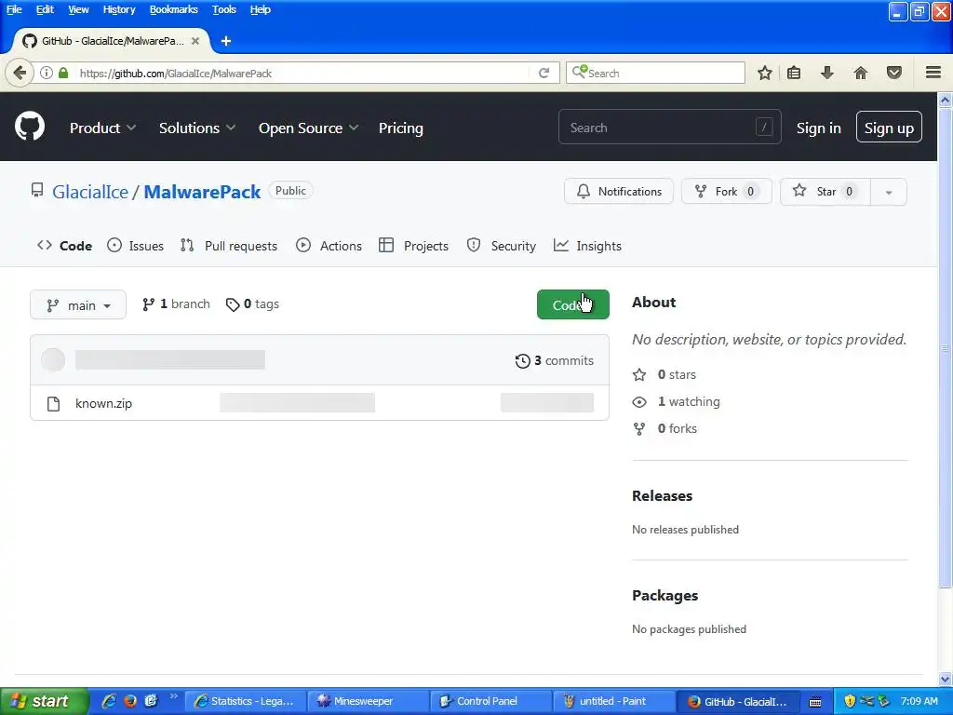Click the site information icon
This screenshot has height=715, width=953.
[47, 73]
